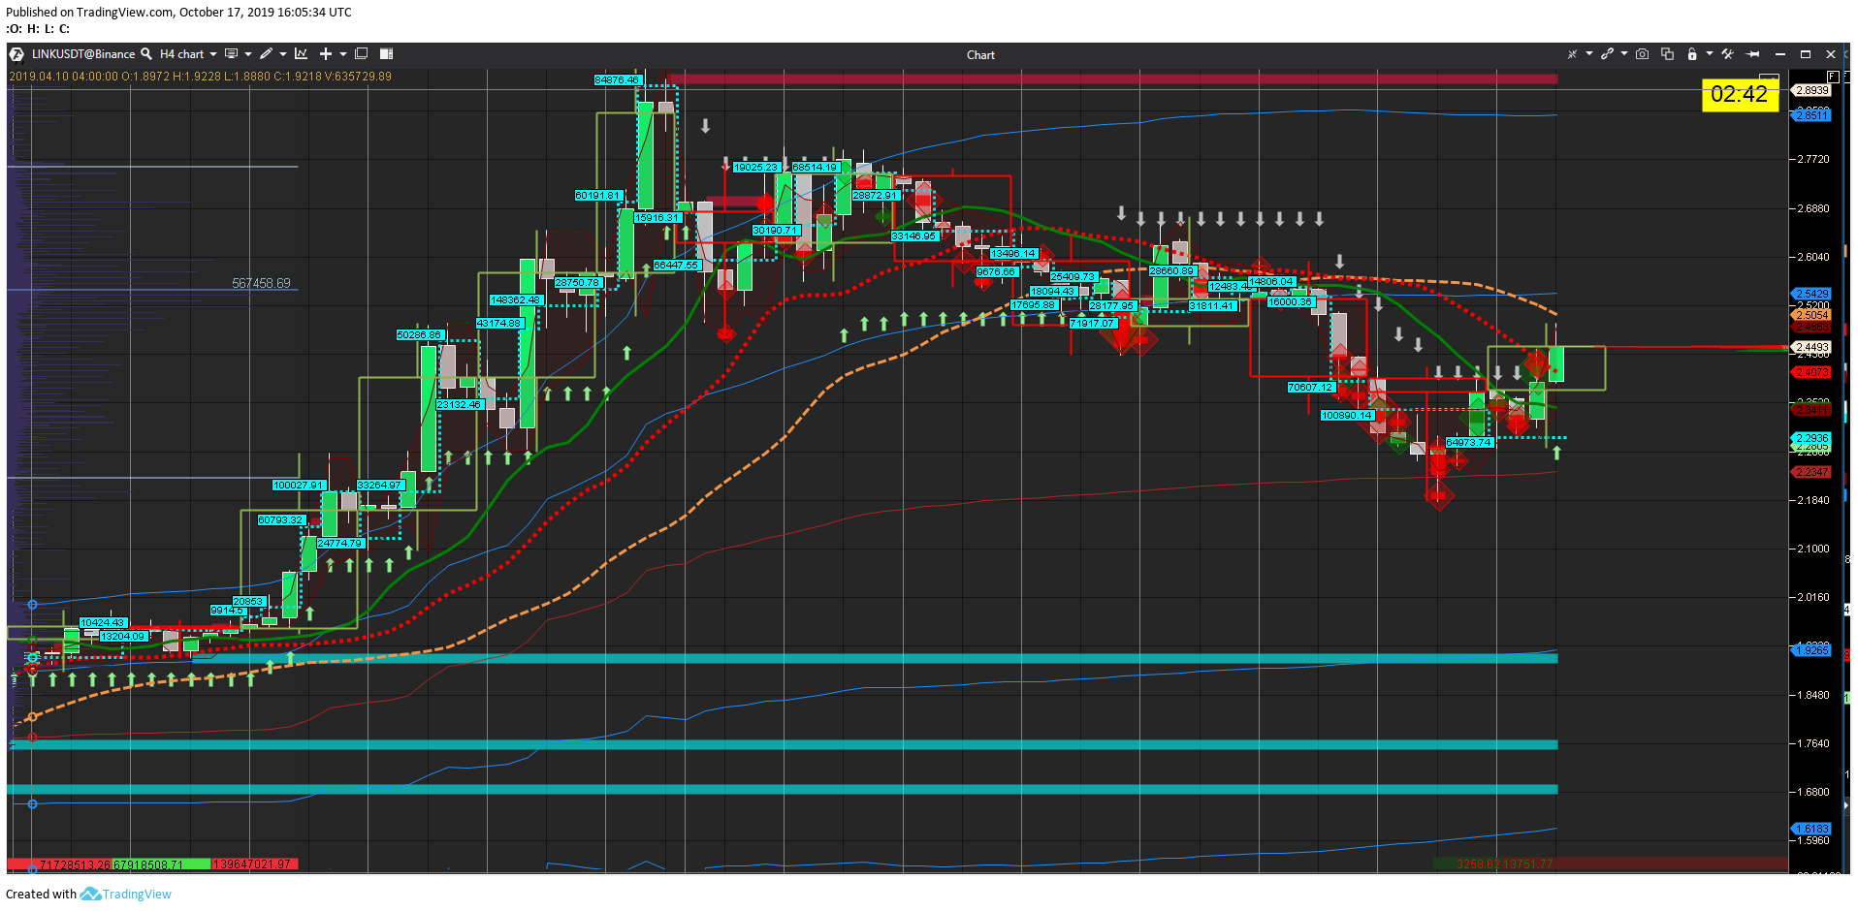
Task: Expand dropdown arrow next to monitor icon
Action: (x=248, y=54)
